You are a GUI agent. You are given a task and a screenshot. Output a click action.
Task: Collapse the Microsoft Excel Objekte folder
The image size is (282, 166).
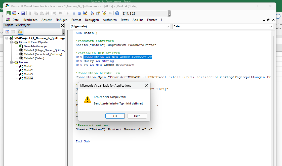pos(11,42)
